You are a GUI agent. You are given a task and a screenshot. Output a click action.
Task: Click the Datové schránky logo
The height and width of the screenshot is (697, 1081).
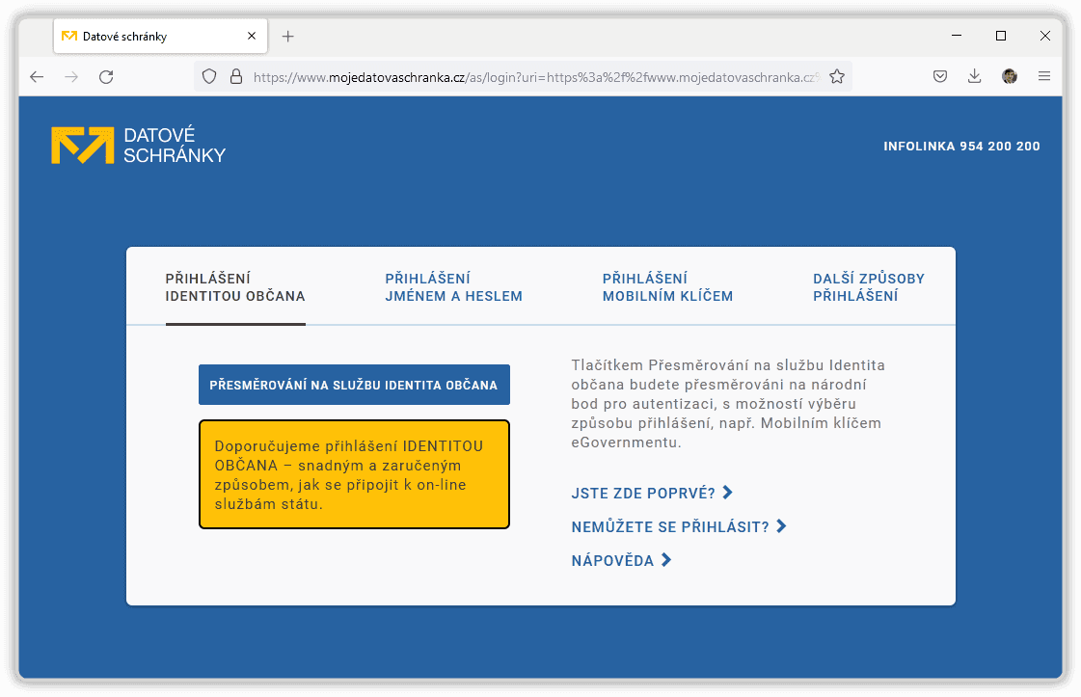[139, 146]
